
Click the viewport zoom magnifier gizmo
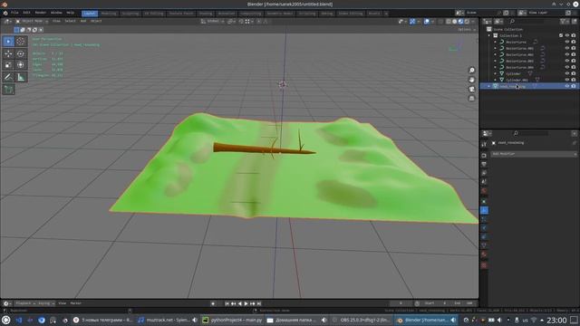471,71
